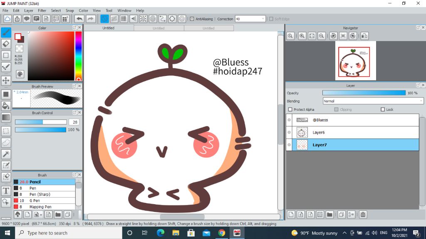Image resolution: width=426 pixels, height=239 pixels.
Task: Add layer folder in Layer panel
Action: click(329, 215)
